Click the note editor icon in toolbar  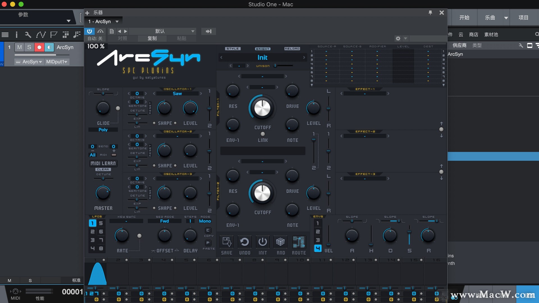point(77,35)
